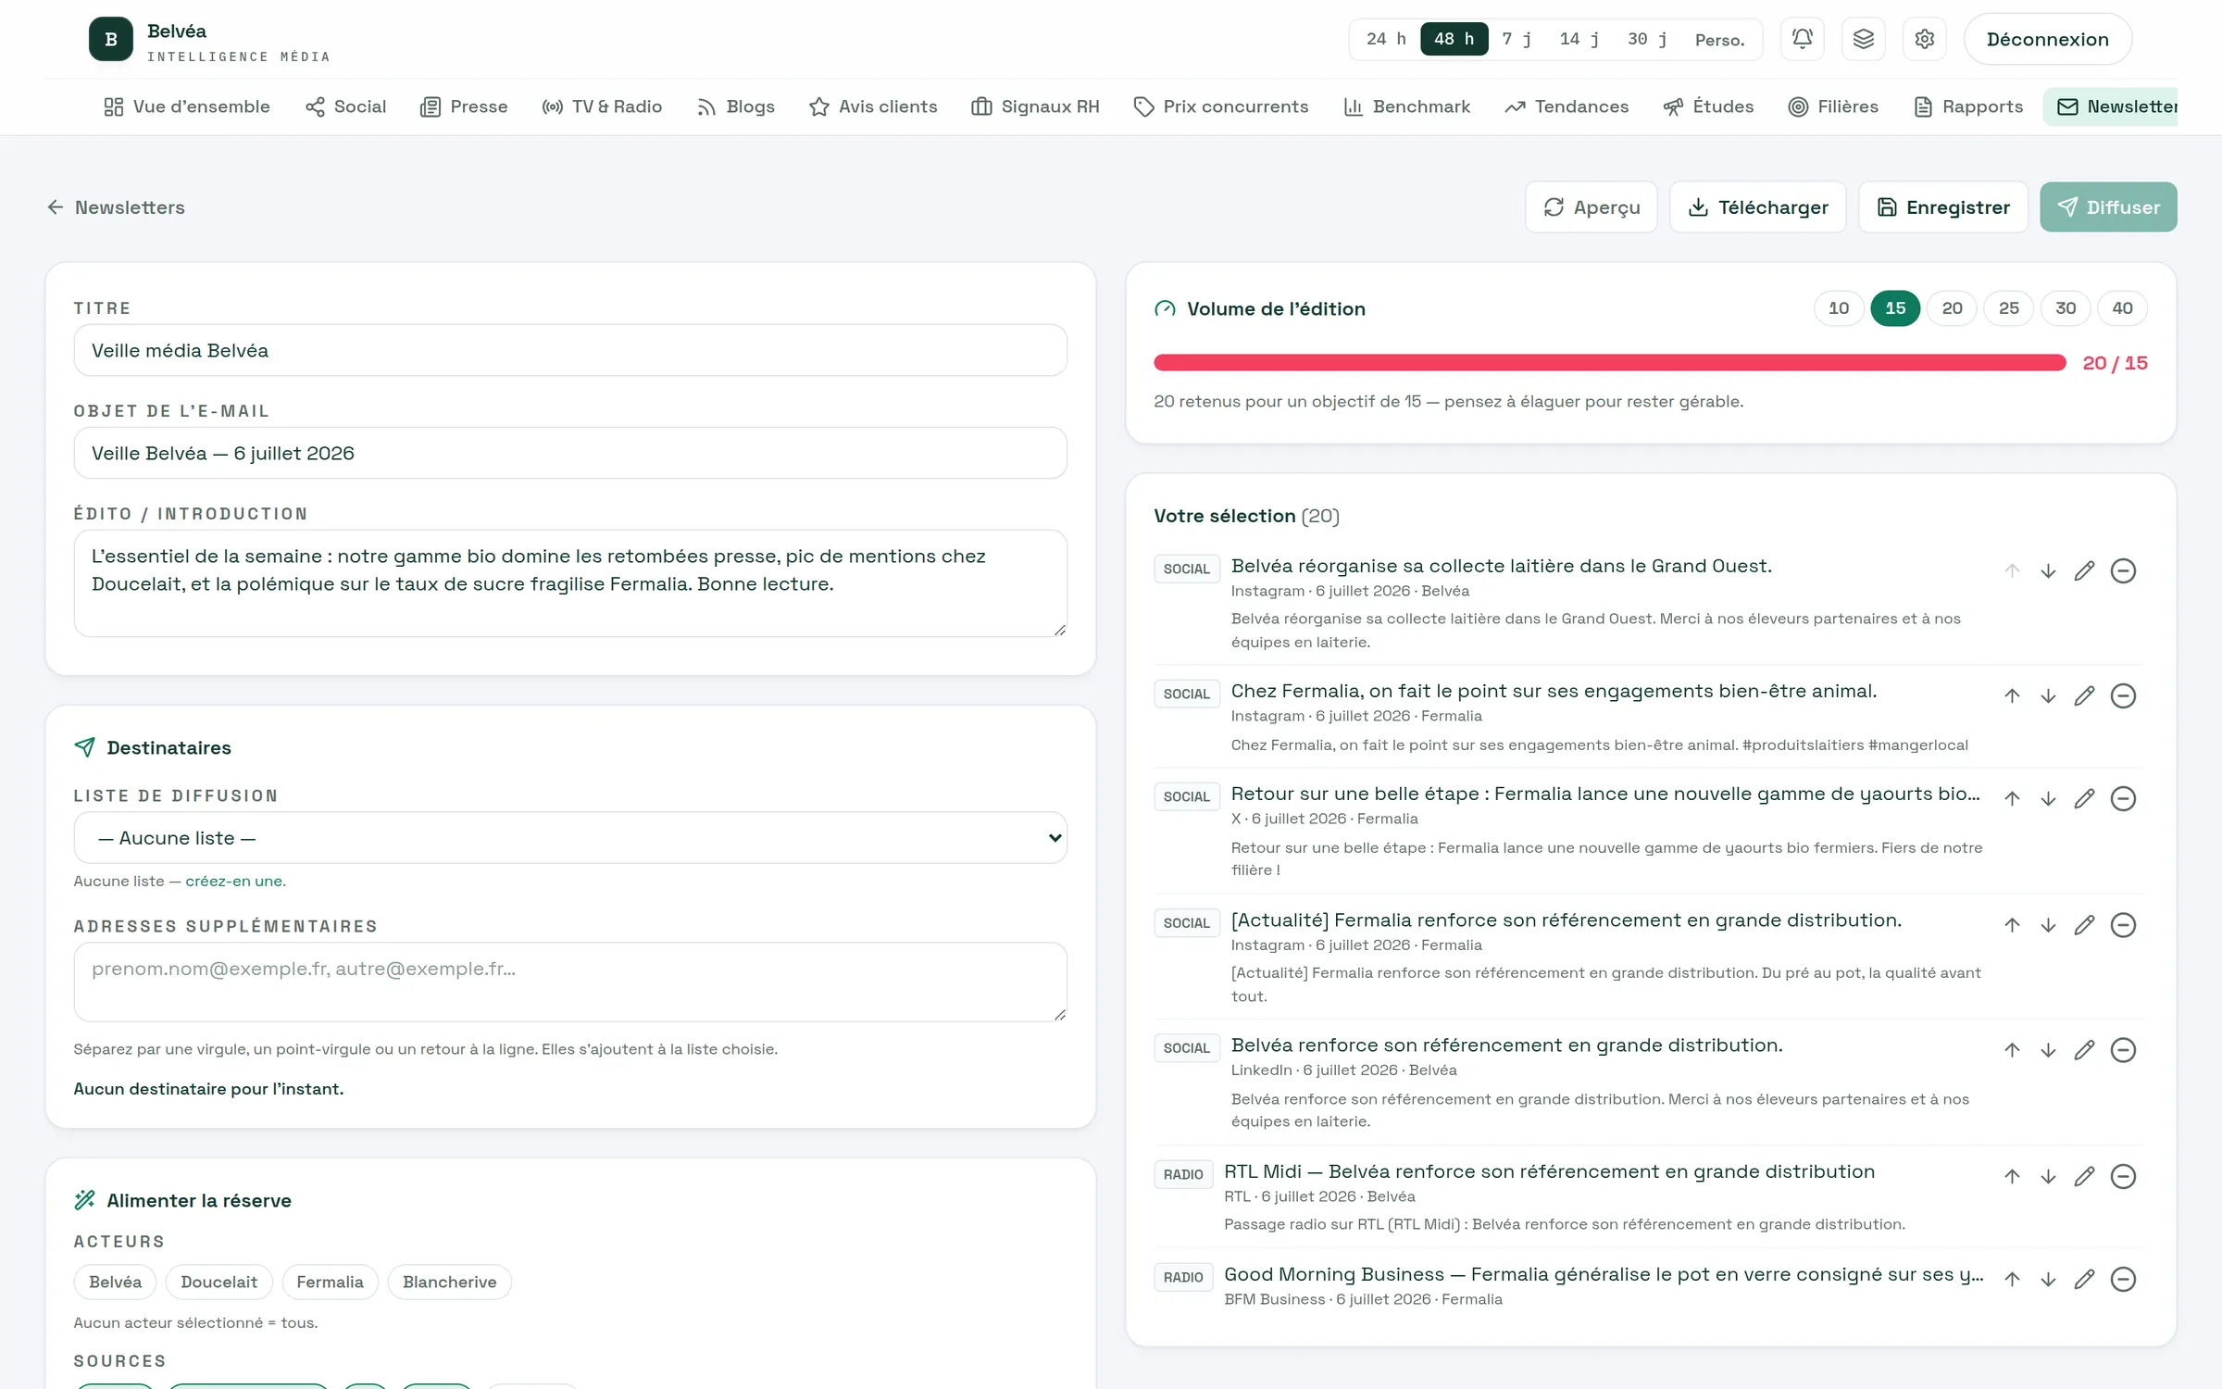The image size is (2222, 1389).
Task: Toggle the Blancherive actor chip
Action: click(449, 1282)
